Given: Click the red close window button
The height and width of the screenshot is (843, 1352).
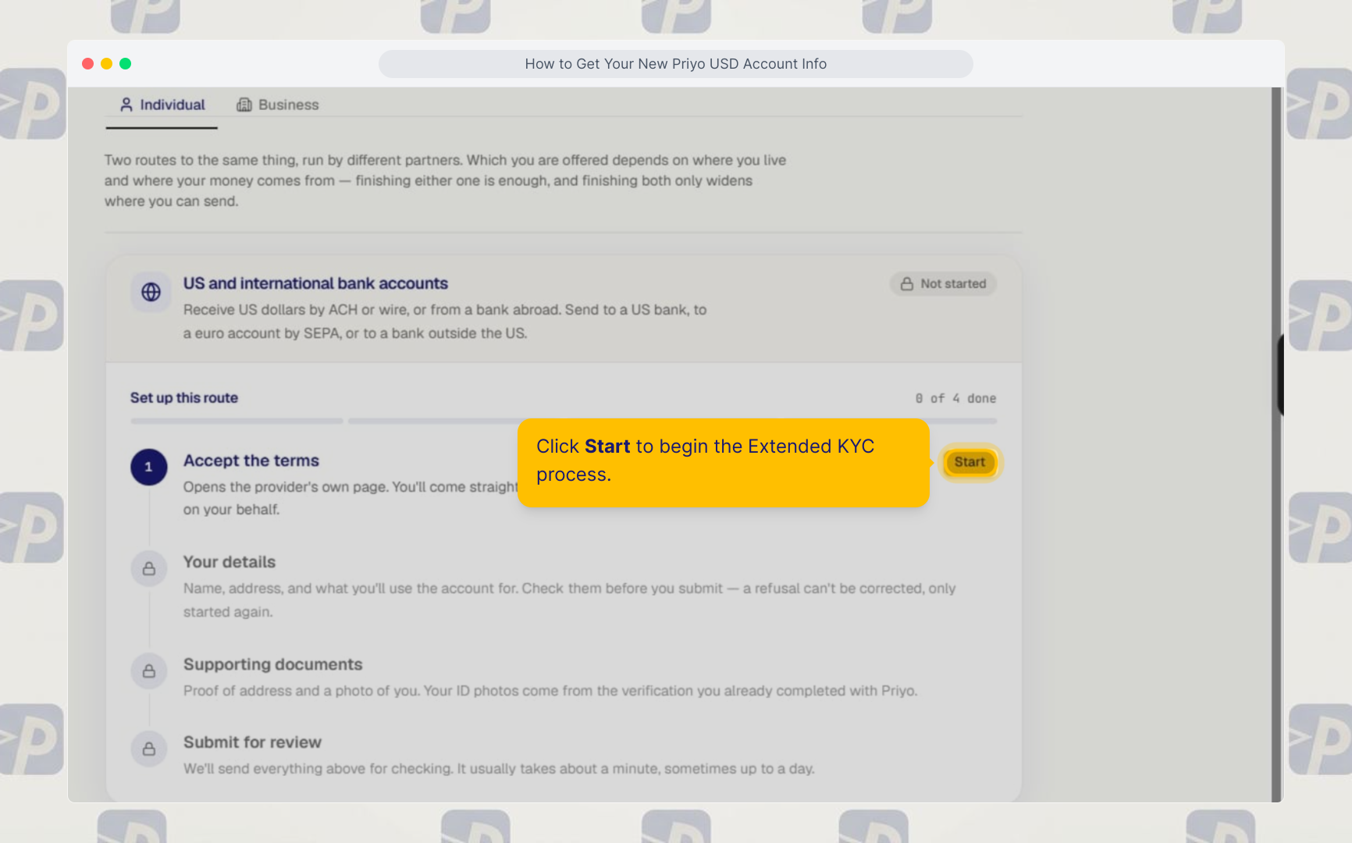Looking at the screenshot, I should point(87,63).
